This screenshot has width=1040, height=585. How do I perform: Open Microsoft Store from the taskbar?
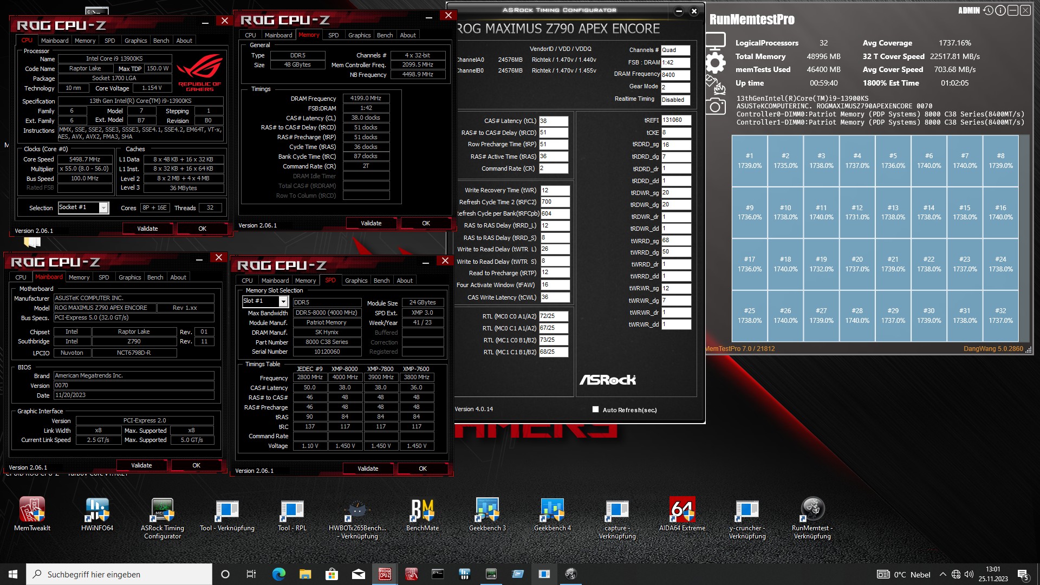coord(332,574)
